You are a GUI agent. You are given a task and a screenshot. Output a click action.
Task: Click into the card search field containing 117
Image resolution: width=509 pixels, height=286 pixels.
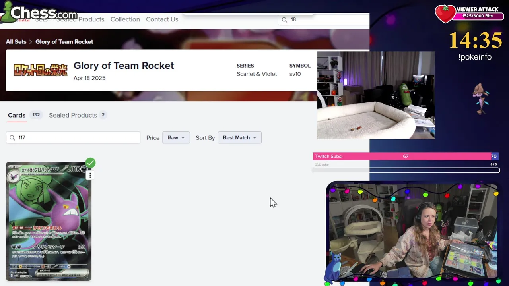point(73,138)
